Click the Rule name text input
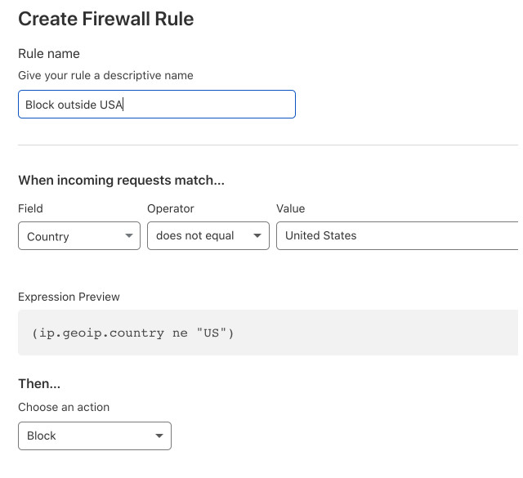 pyautogui.click(x=156, y=105)
